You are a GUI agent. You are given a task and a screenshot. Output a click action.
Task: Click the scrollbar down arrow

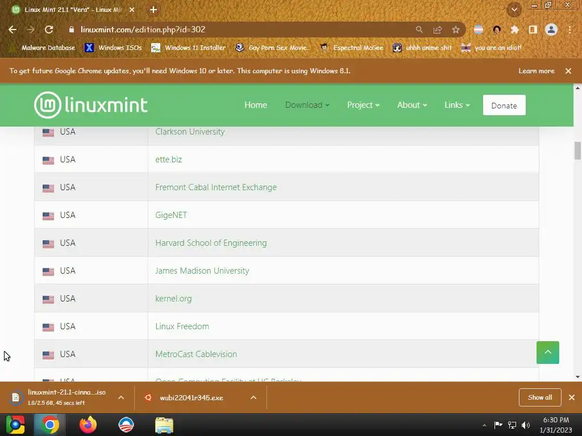(577, 377)
